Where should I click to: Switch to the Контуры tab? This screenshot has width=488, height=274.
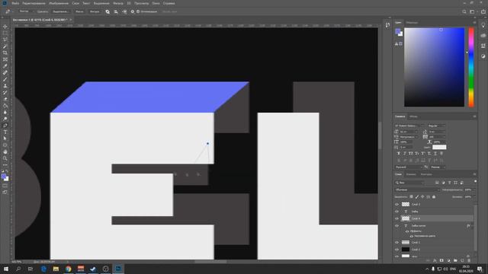tap(426, 174)
